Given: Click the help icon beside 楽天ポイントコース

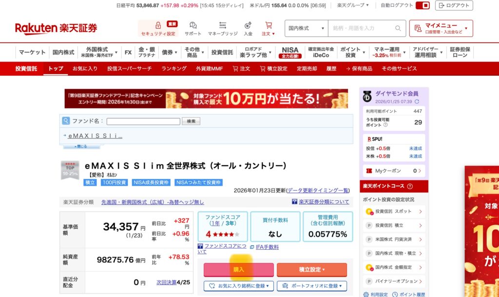Looking at the screenshot, I should [x=410, y=186].
